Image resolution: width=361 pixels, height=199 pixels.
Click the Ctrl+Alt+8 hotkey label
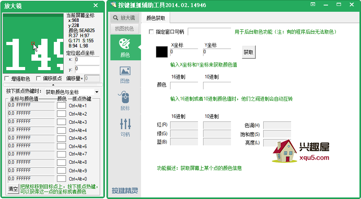[x=78, y=162]
